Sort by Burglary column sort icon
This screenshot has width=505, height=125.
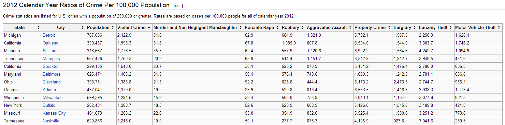click(414, 28)
